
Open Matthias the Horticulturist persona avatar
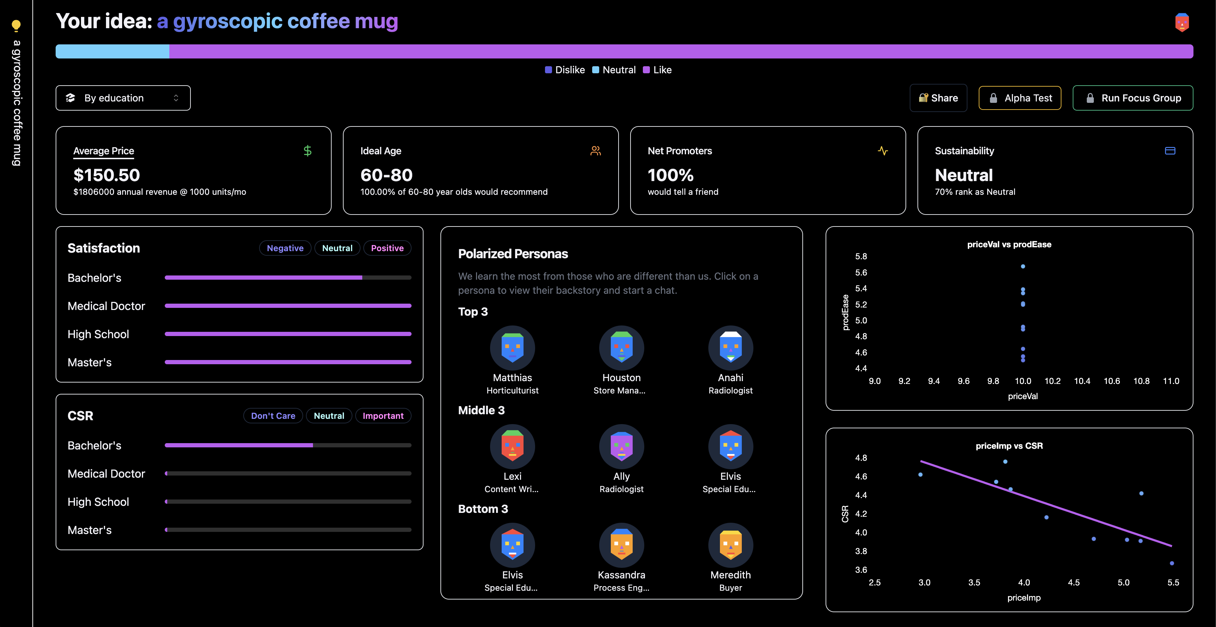[x=512, y=348]
